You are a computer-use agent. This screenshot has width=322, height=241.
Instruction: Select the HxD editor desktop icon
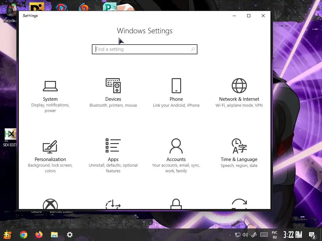[10, 138]
